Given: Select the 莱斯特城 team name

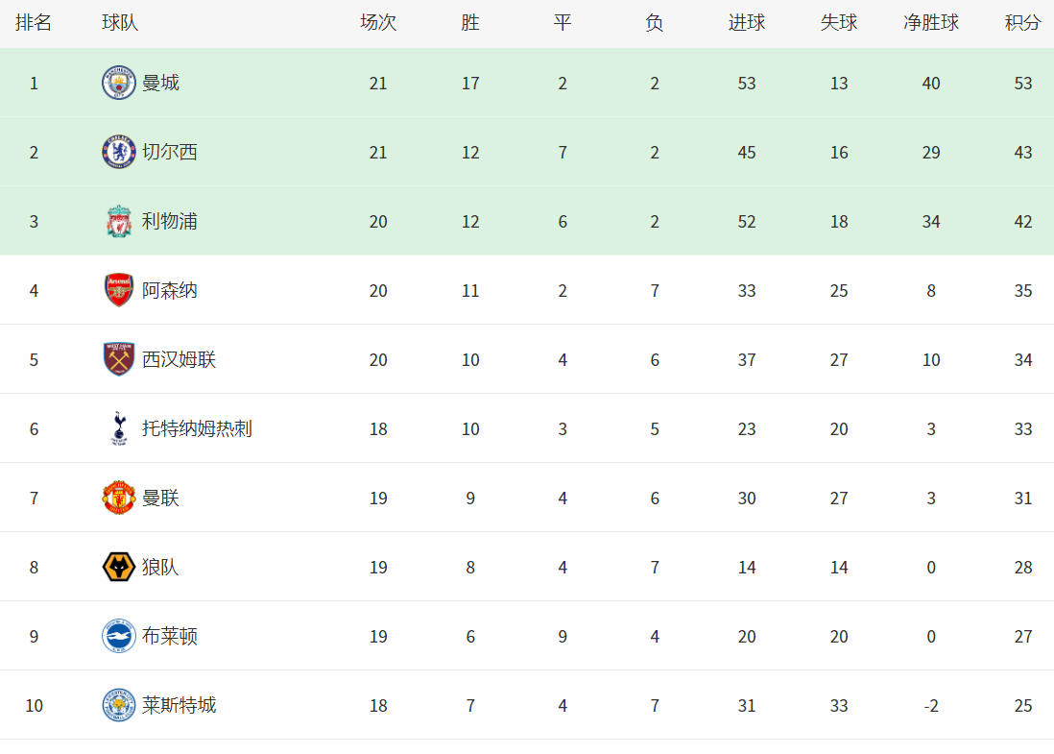Looking at the screenshot, I should (x=179, y=706).
